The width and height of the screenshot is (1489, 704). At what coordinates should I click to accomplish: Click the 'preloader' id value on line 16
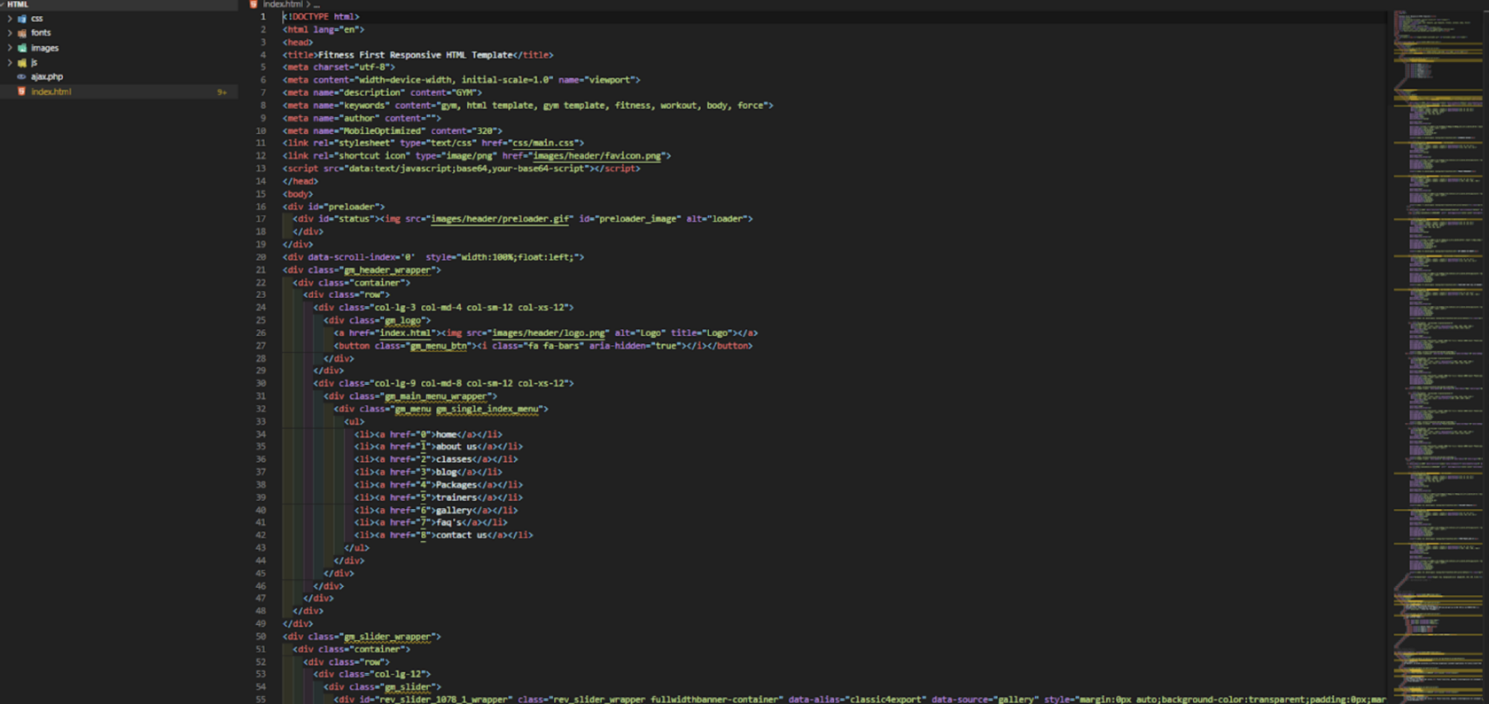(x=354, y=207)
